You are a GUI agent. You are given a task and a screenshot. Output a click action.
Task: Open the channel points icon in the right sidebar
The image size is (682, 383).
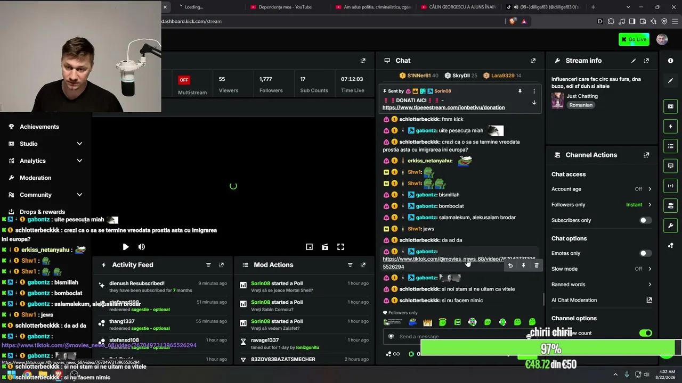click(670, 245)
